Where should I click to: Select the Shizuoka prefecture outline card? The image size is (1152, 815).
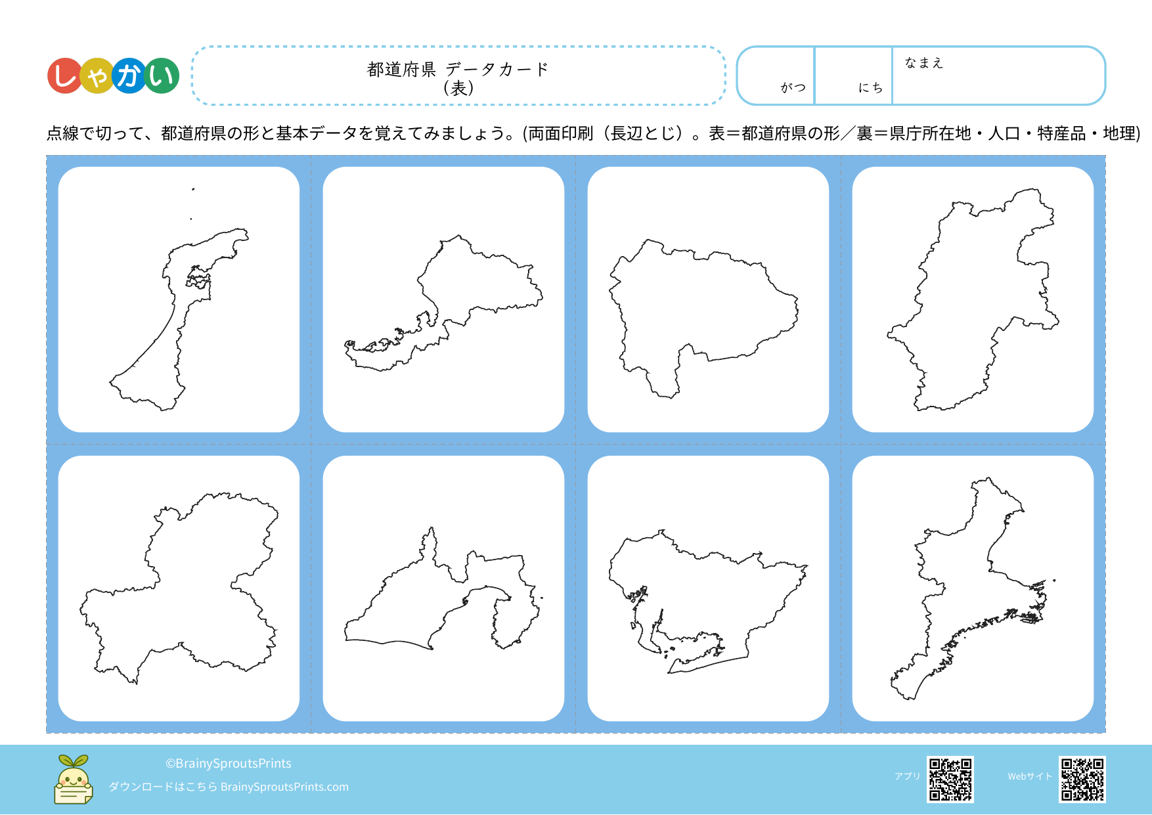coord(443,588)
